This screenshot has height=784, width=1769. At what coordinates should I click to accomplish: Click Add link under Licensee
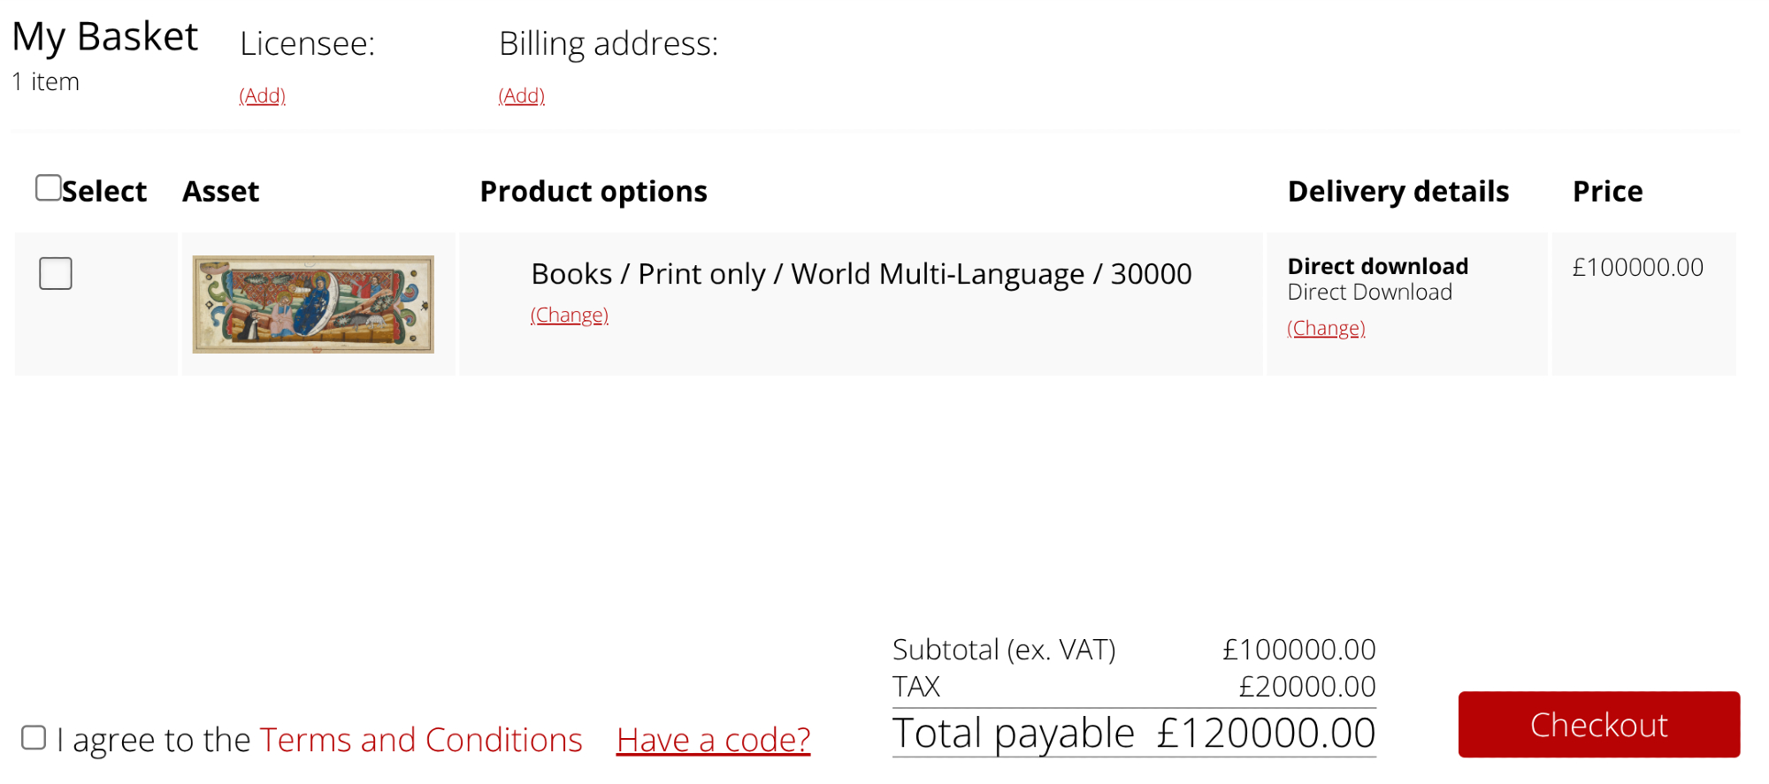point(263,95)
